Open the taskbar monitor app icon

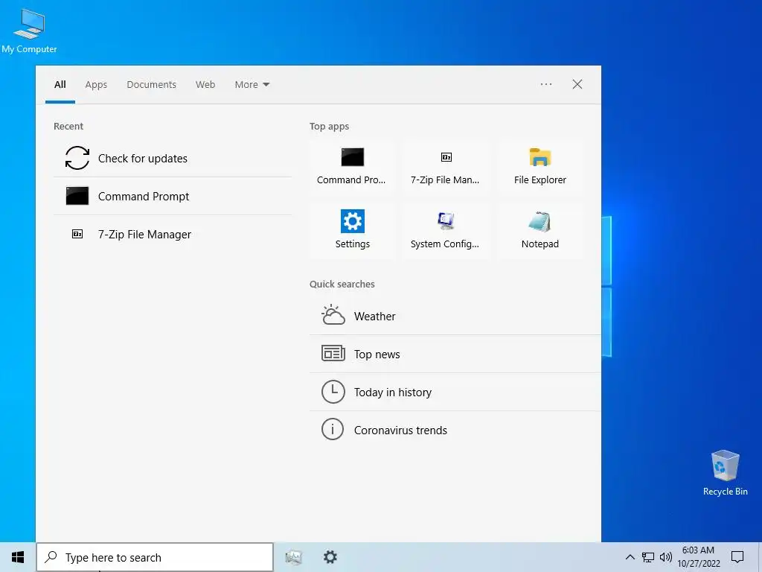coord(293,557)
